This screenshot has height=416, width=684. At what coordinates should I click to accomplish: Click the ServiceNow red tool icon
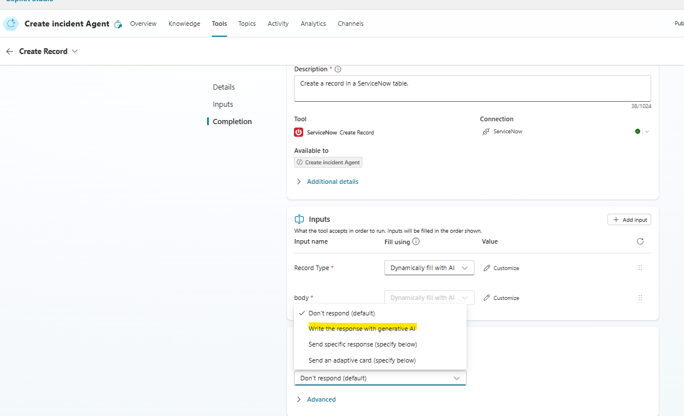299,132
